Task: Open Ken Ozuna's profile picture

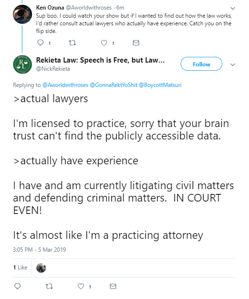Action: point(22,14)
